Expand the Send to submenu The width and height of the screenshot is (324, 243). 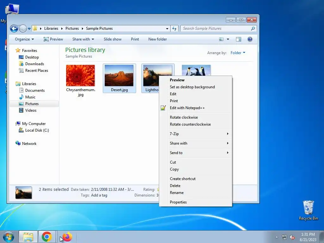pos(196,153)
